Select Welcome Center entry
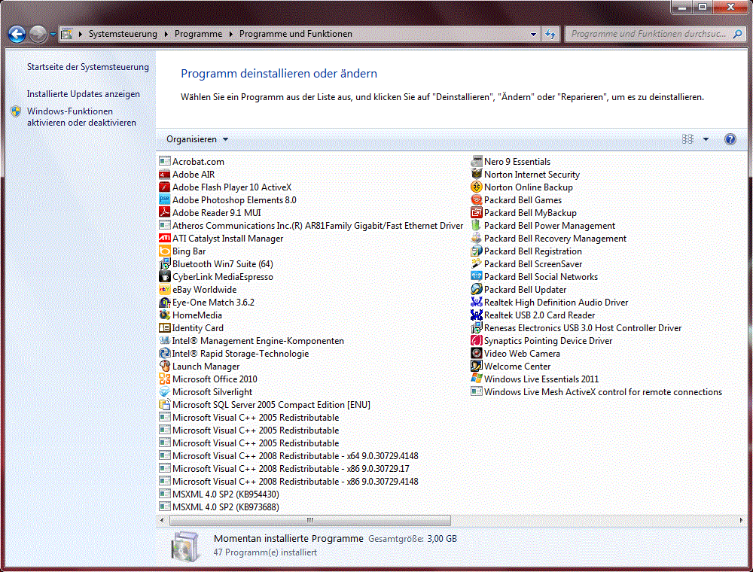 point(511,367)
